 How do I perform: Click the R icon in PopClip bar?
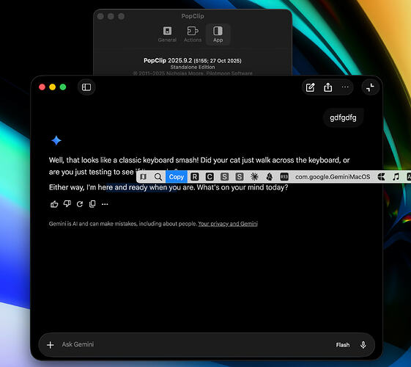(194, 177)
